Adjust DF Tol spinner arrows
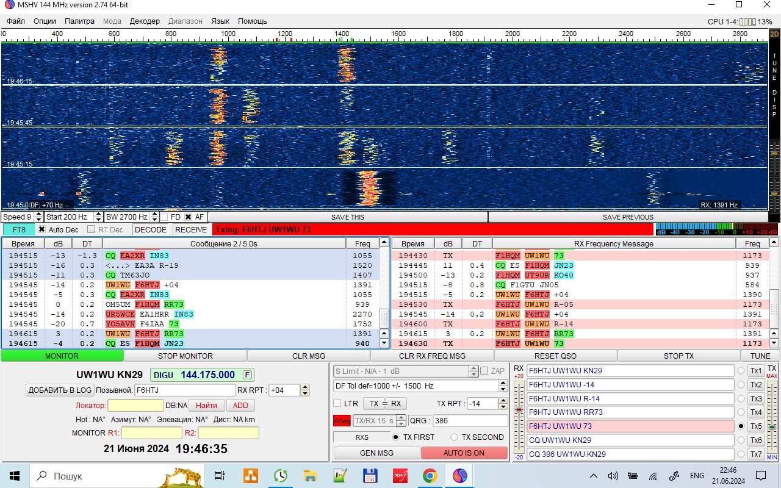 (503, 386)
